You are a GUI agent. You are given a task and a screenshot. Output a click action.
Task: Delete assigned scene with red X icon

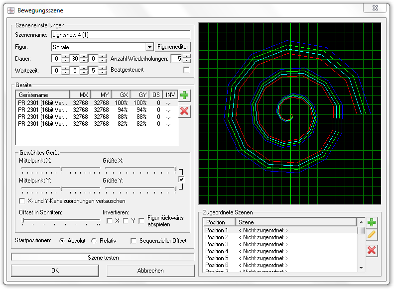click(x=371, y=250)
